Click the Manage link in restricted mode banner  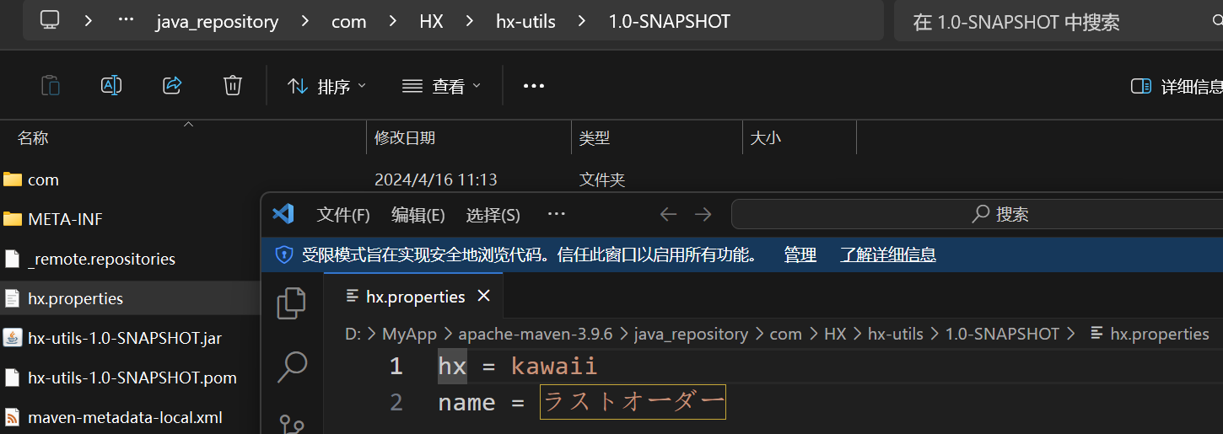click(800, 255)
